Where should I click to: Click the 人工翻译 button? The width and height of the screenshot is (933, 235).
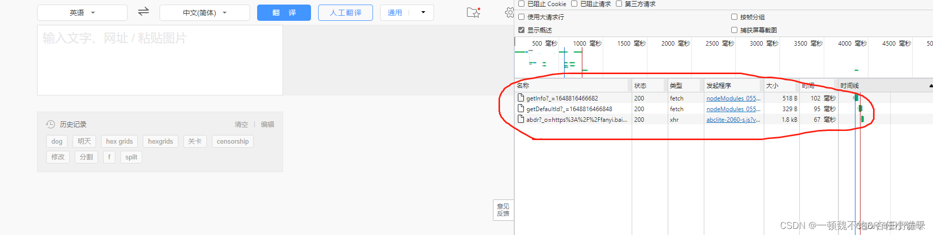[346, 13]
